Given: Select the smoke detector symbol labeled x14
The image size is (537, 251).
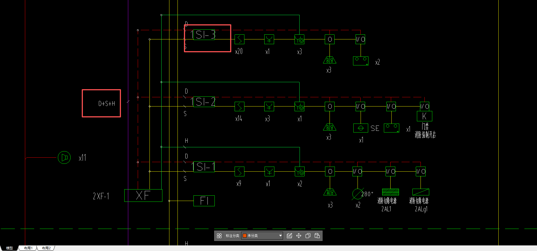Looking at the screenshot, I should click(x=239, y=106).
